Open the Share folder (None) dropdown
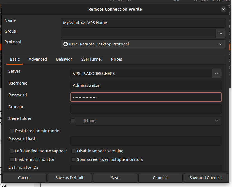Screen dimensions: 232x187 pyautogui.click(x=217, y=120)
